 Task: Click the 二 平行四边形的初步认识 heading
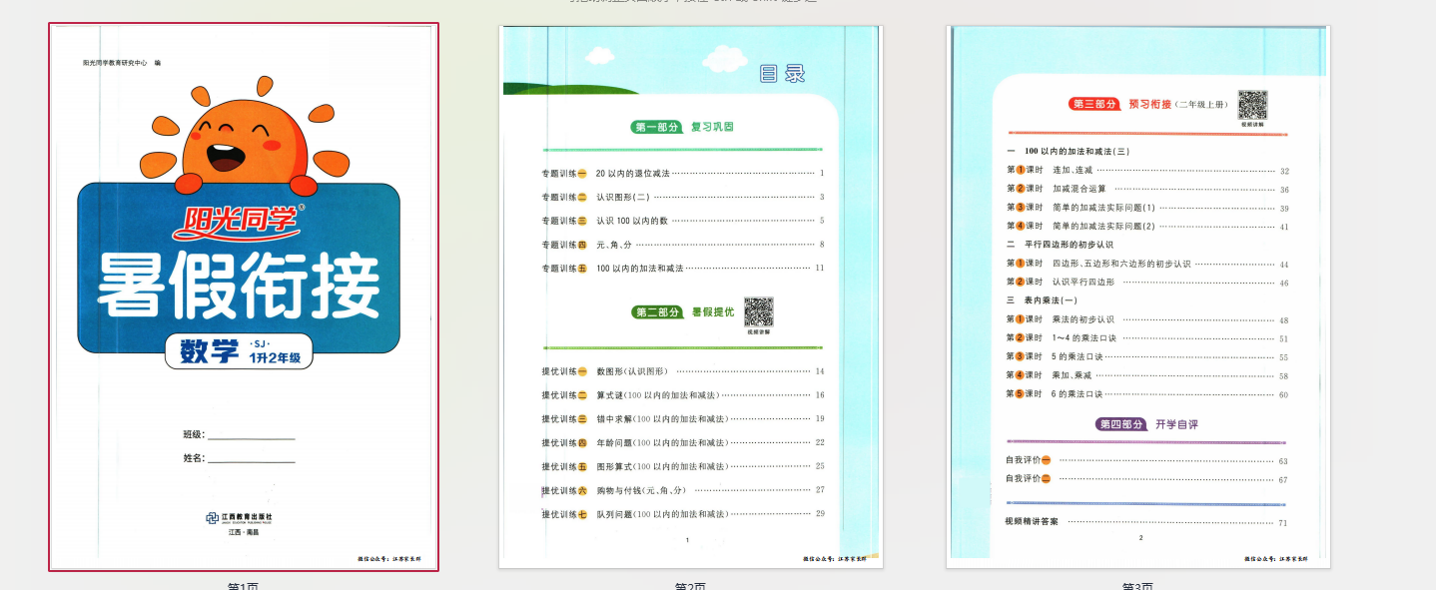[1060, 245]
